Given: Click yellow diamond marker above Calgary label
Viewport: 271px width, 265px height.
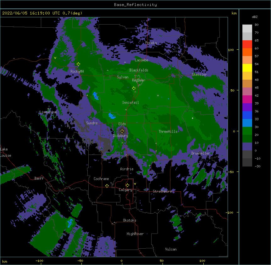Looking at the screenshot, I should [x=127, y=185].
